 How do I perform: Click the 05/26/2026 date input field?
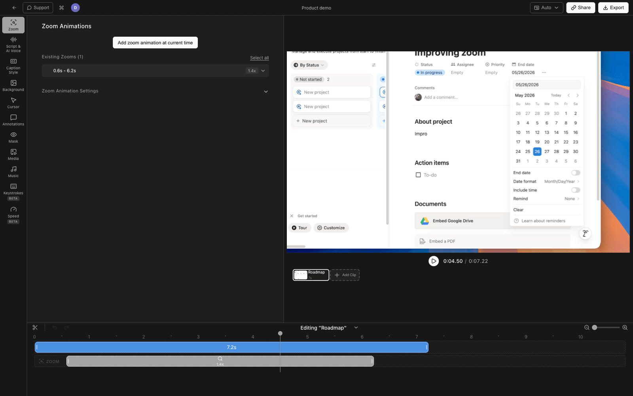[x=547, y=85]
